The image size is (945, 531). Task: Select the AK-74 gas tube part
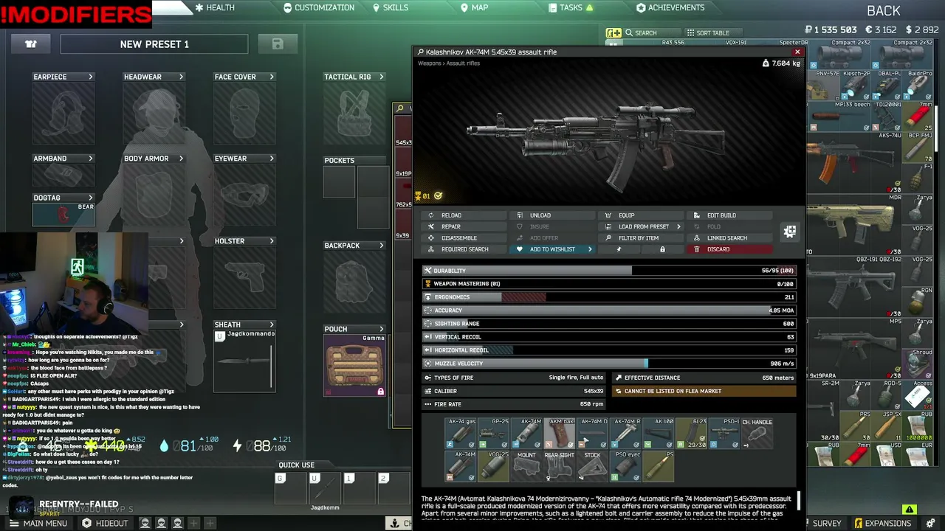click(x=460, y=434)
